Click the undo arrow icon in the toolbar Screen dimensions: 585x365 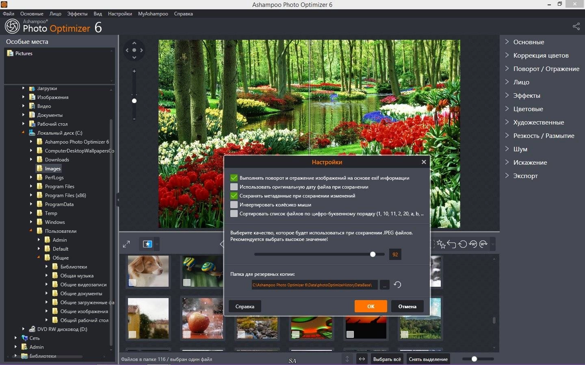click(452, 244)
